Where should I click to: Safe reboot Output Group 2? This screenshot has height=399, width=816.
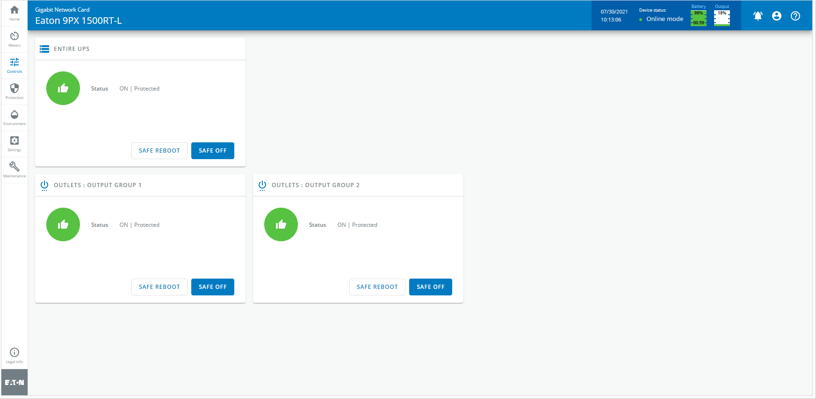tap(377, 287)
